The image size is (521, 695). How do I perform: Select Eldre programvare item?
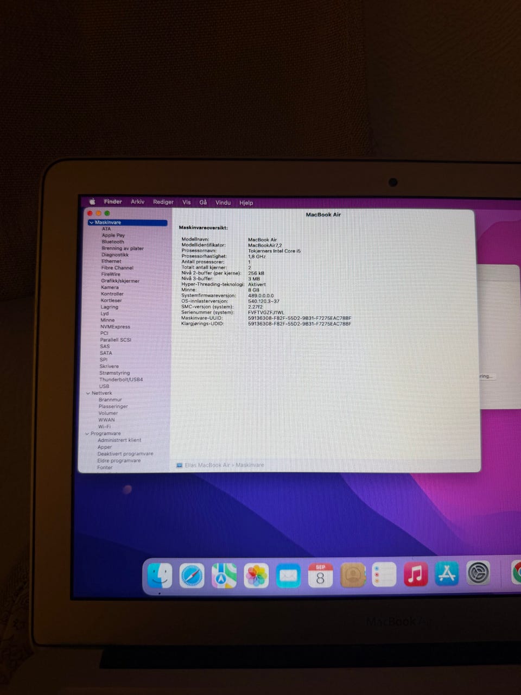click(x=119, y=460)
